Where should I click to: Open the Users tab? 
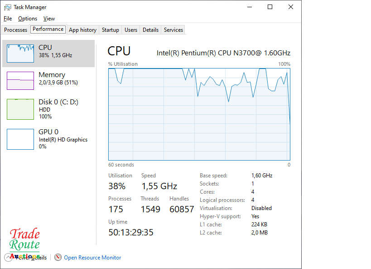131,30
